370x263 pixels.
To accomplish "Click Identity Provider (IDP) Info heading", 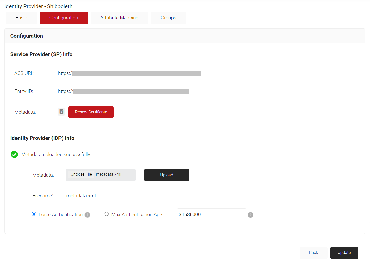I will pos(42,138).
